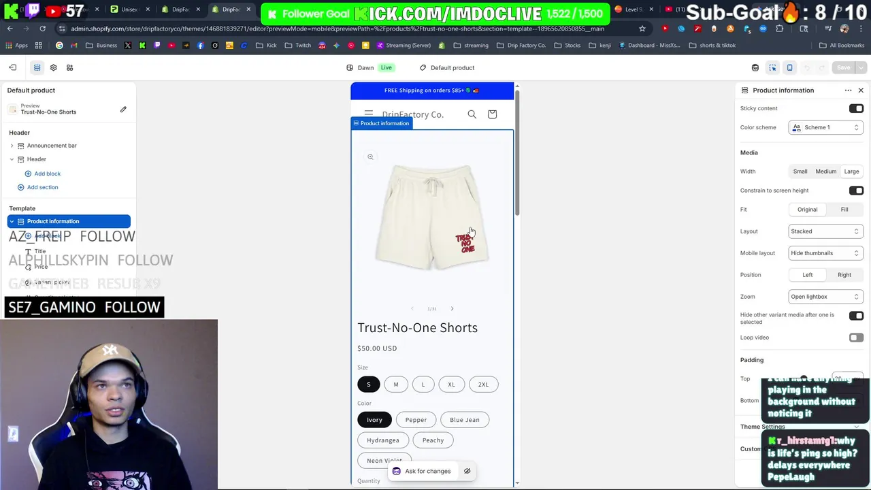Open more options for Product information

[x=848, y=90]
